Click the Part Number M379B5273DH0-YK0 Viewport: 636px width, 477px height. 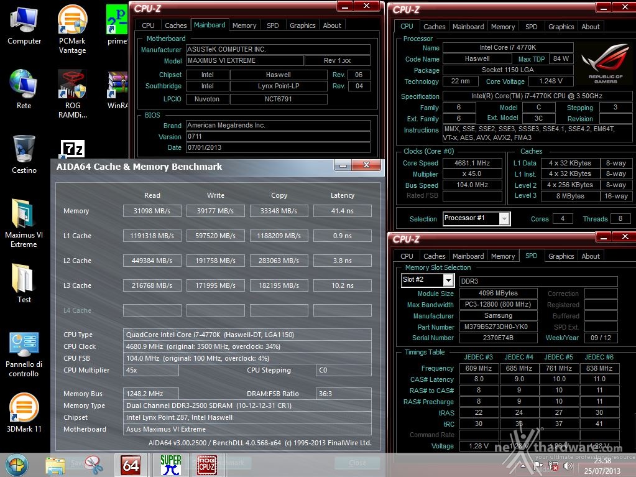click(x=498, y=327)
